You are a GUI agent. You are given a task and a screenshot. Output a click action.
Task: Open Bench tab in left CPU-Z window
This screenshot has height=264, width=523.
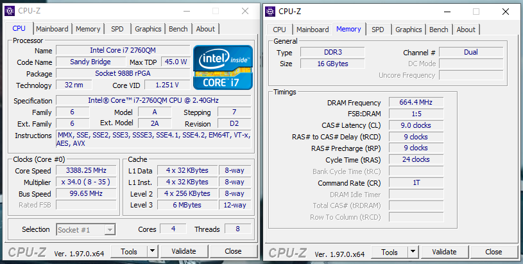coord(178,29)
